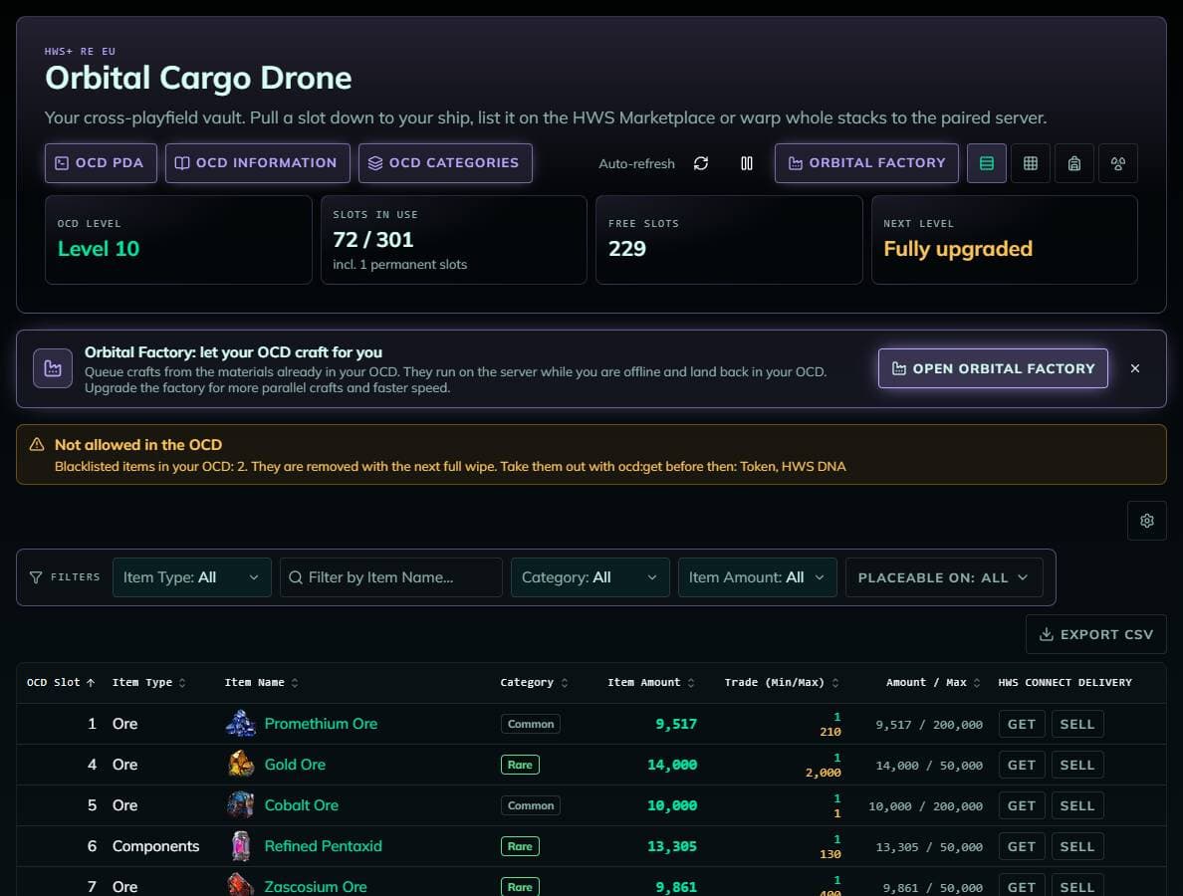Sort table by the OCD Slot header arrow
Image resolution: width=1183 pixels, height=896 pixels.
click(91, 683)
